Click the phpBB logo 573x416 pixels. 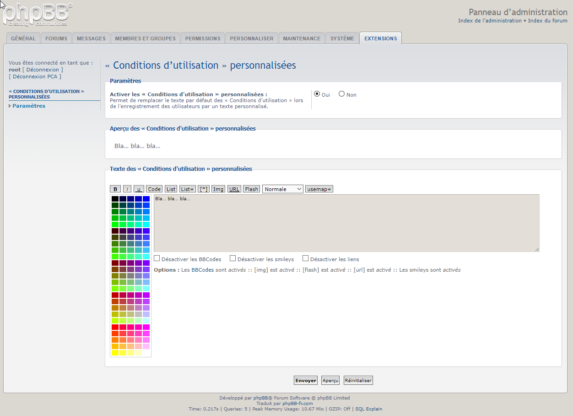click(x=38, y=15)
